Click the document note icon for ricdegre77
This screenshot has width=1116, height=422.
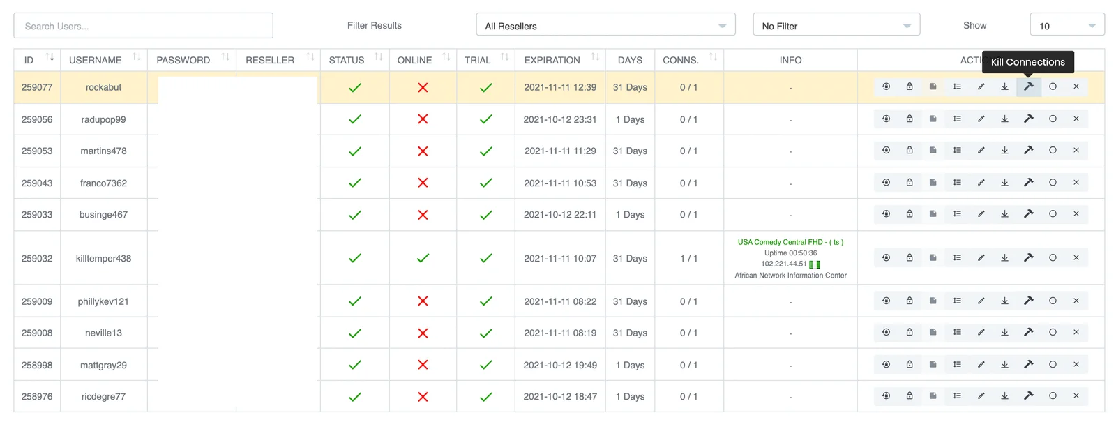[x=933, y=396]
